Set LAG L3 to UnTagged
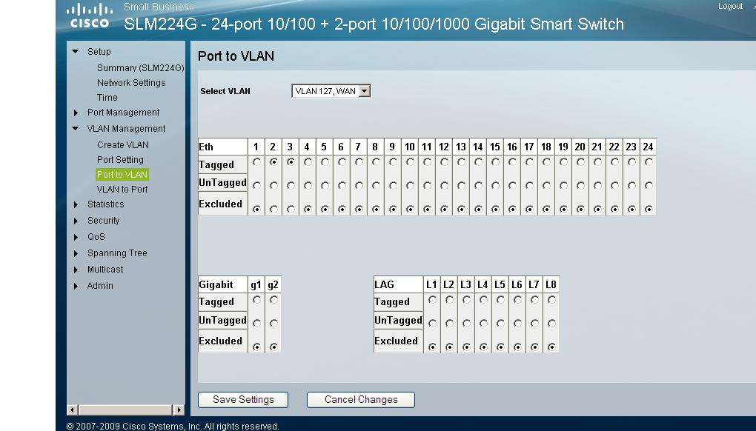 (x=466, y=323)
